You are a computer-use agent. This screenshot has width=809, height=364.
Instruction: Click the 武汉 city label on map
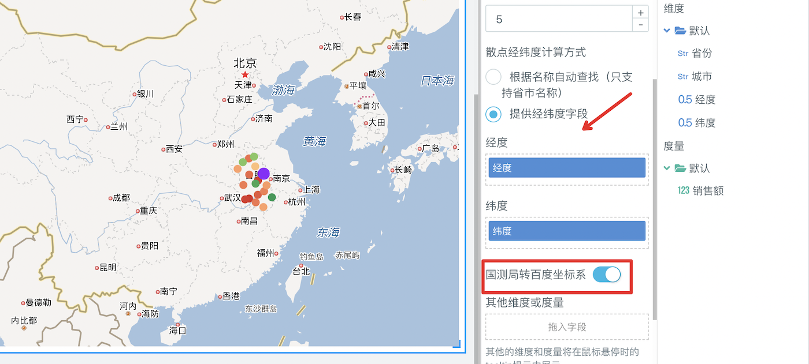click(232, 198)
